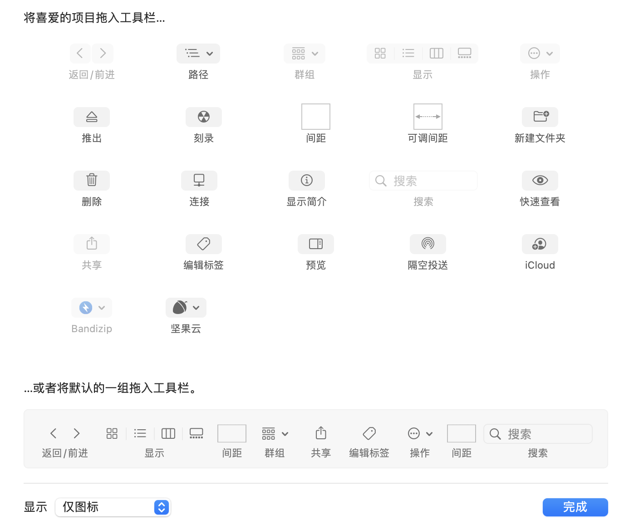Open the 坚果云 dropdown chevron
629x530 pixels.
(196, 308)
